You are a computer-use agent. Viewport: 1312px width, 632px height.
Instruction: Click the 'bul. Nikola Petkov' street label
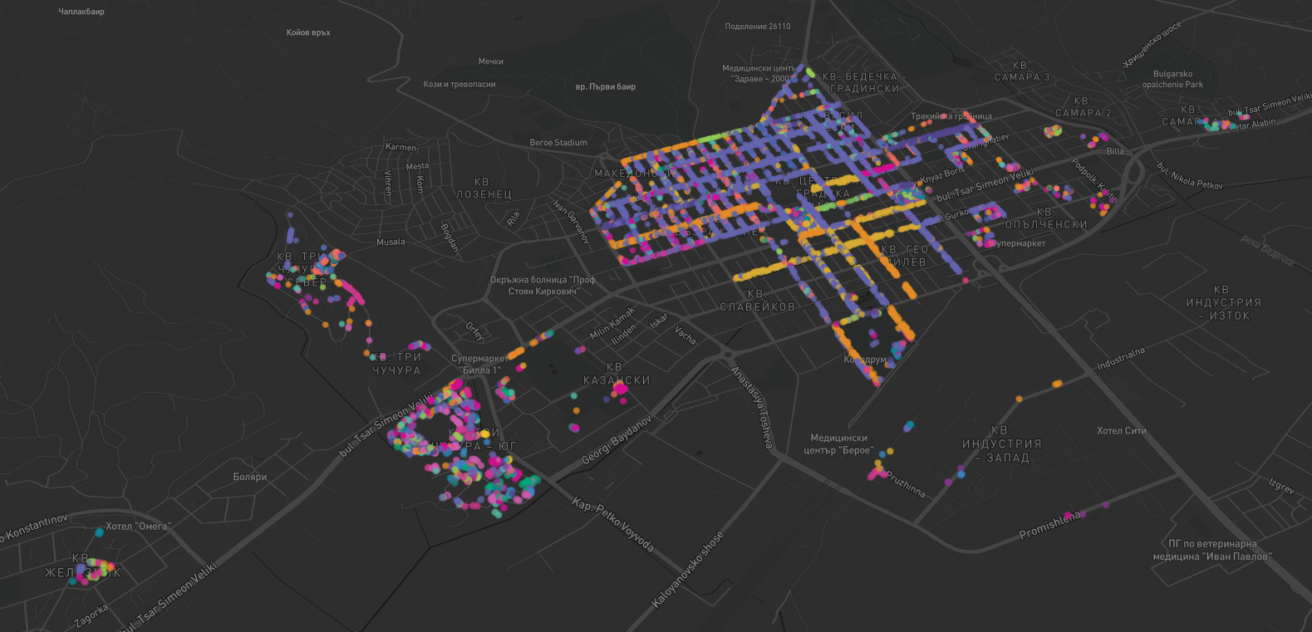pyautogui.click(x=1190, y=176)
